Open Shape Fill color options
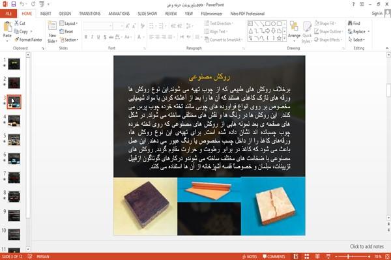 [x=325, y=23]
